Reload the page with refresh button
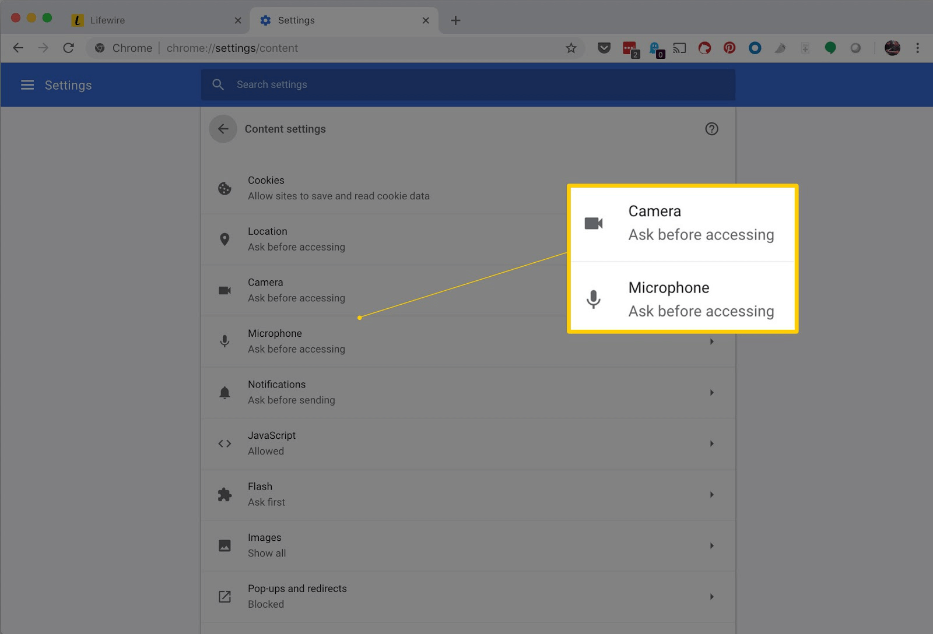The image size is (933, 634). 69,48
